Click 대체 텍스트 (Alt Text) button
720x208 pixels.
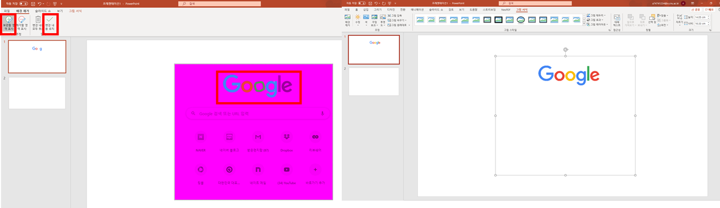point(617,21)
